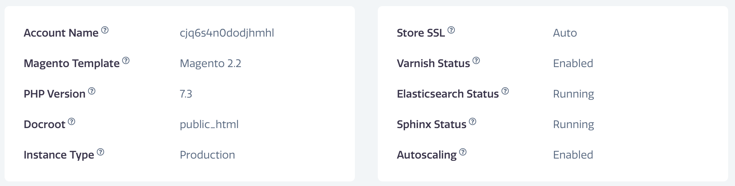
Task: Click the question mark next to PHP Version
Action: tap(92, 91)
